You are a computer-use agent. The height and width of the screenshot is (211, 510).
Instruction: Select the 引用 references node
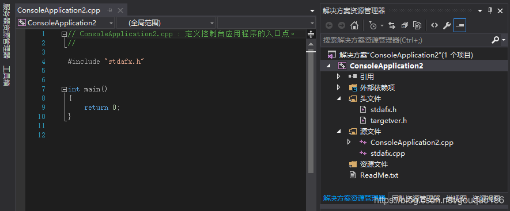[x=367, y=77]
